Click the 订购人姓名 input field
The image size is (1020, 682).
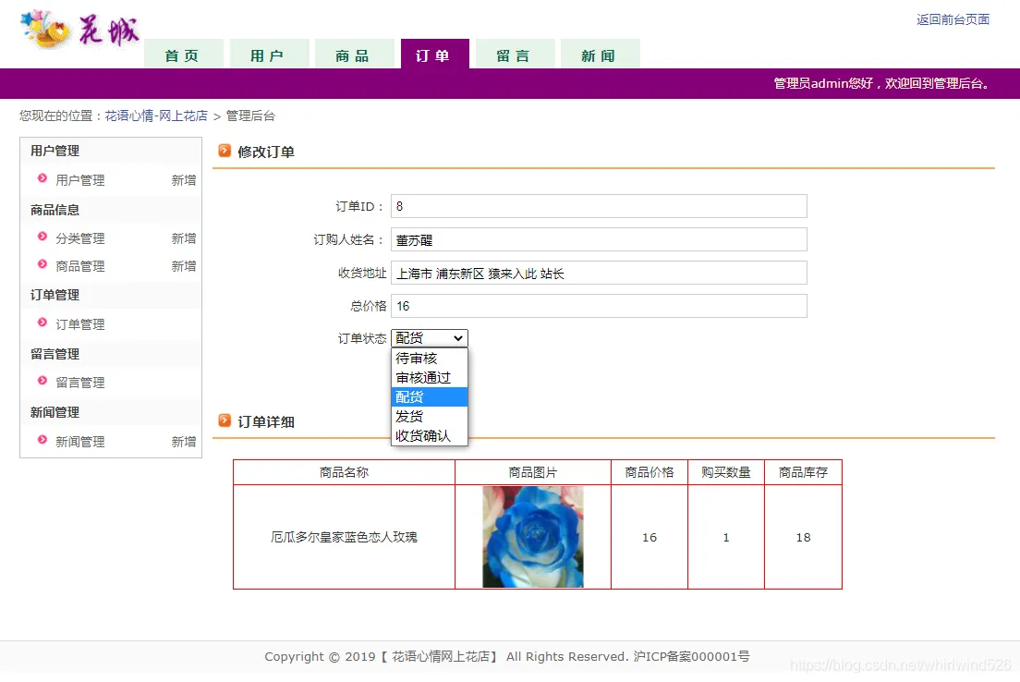599,239
